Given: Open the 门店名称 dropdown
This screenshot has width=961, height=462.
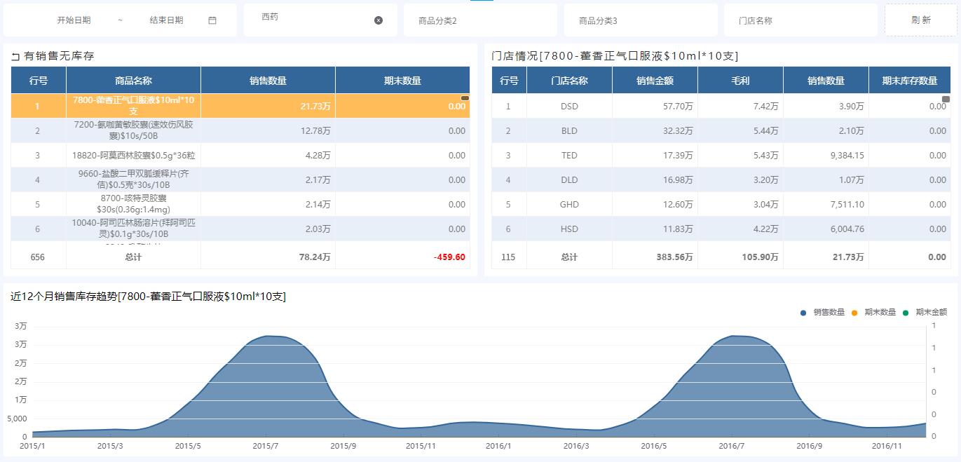Looking at the screenshot, I should point(800,20).
